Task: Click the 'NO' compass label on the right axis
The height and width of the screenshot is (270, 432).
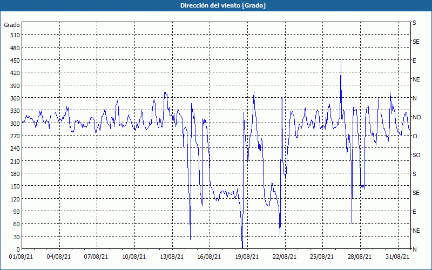Action: coord(416,117)
